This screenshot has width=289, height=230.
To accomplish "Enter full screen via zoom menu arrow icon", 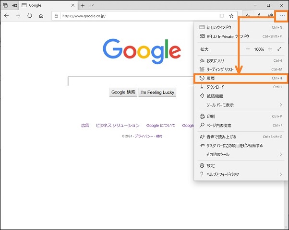I will tap(279, 49).
